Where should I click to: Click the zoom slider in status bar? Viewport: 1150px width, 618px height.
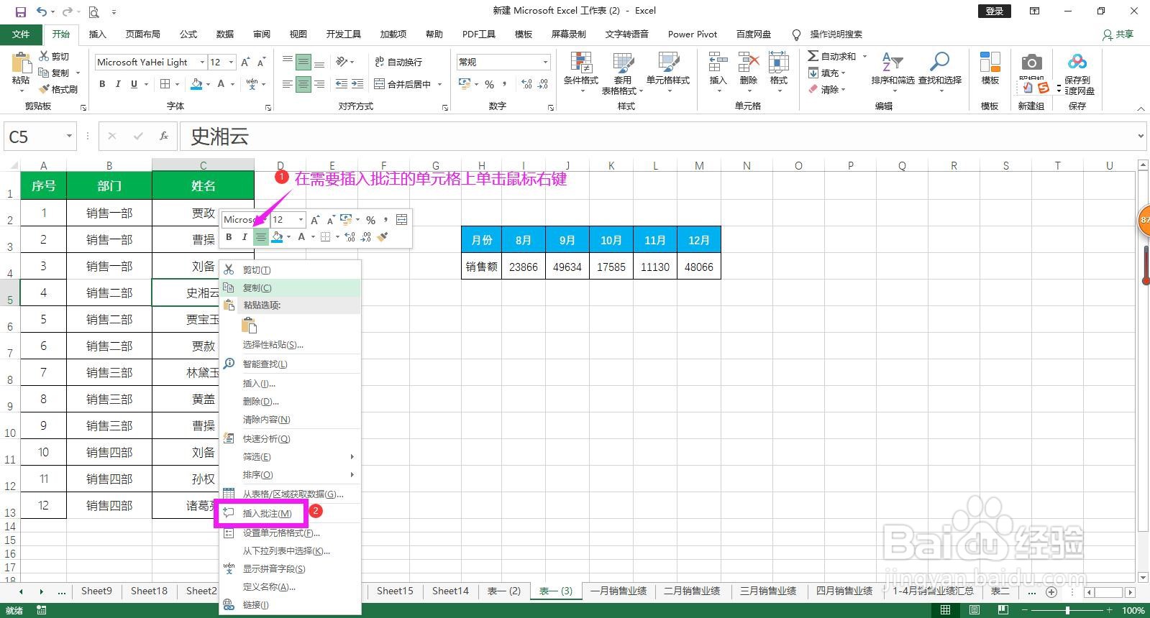(x=1067, y=610)
